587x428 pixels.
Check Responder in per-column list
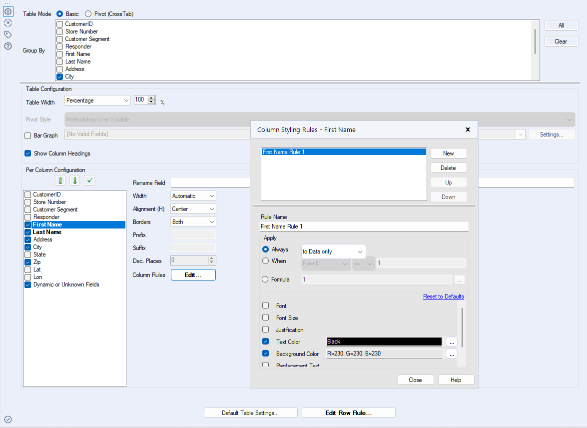coord(27,217)
